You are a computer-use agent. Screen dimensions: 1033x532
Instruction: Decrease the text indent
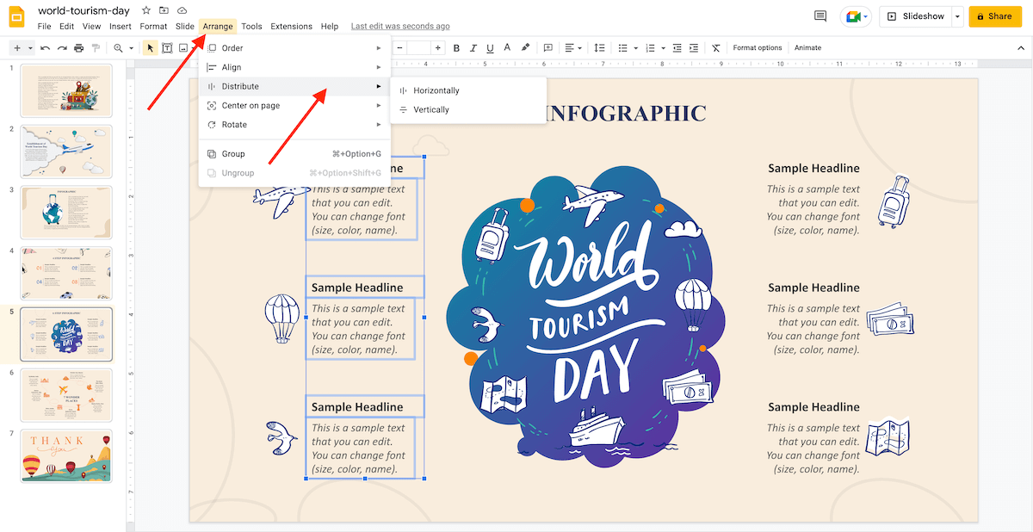(677, 48)
